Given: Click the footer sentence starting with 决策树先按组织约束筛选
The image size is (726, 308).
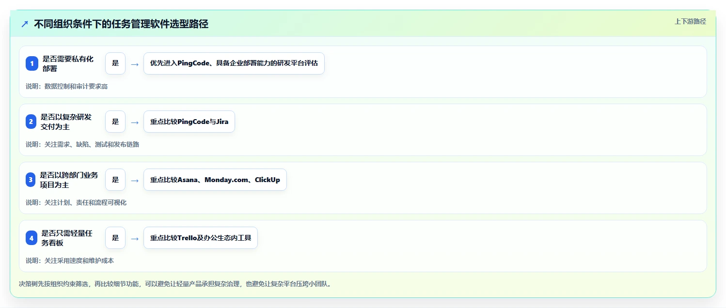Looking at the screenshot, I should 176,284.
